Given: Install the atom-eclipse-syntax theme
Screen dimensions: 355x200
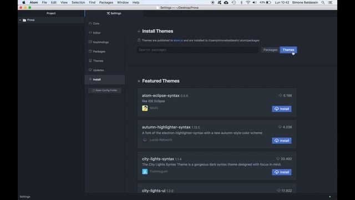Looking at the screenshot, I should point(282,109).
